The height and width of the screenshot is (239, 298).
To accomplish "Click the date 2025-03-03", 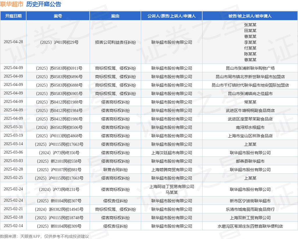I will (x=13, y=161).
